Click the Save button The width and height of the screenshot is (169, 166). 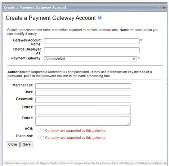pyautogui.click(x=27, y=144)
